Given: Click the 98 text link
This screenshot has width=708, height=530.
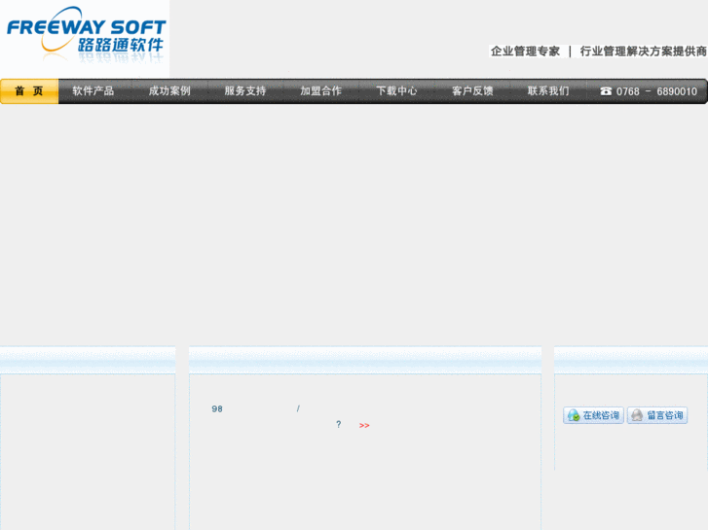Looking at the screenshot, I should pos(217,409).
